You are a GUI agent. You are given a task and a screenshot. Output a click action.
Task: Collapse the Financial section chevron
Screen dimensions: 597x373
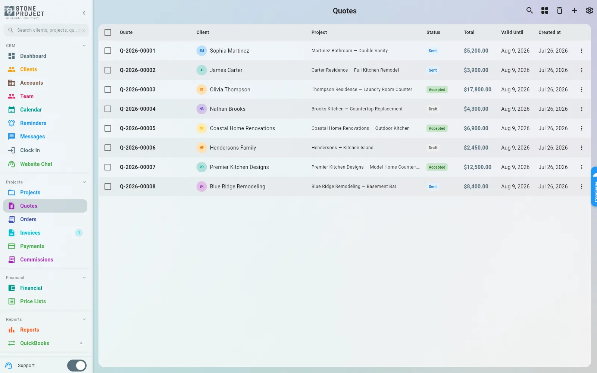tap(84, 278)
